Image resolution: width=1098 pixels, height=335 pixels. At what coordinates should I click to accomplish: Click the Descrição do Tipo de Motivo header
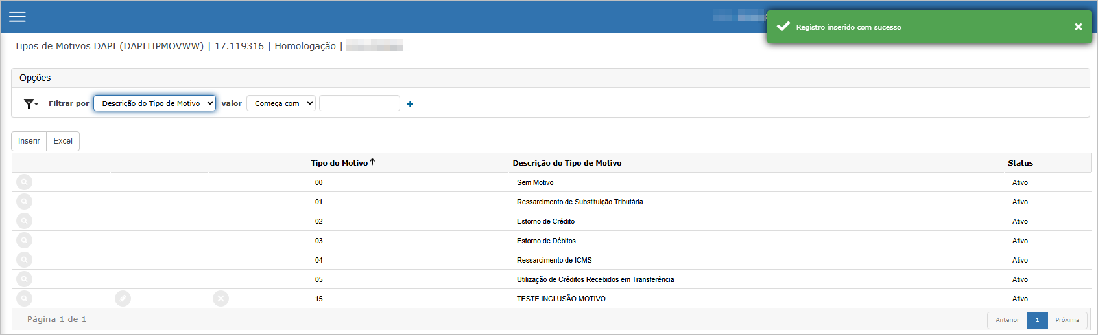pos(567,163)
